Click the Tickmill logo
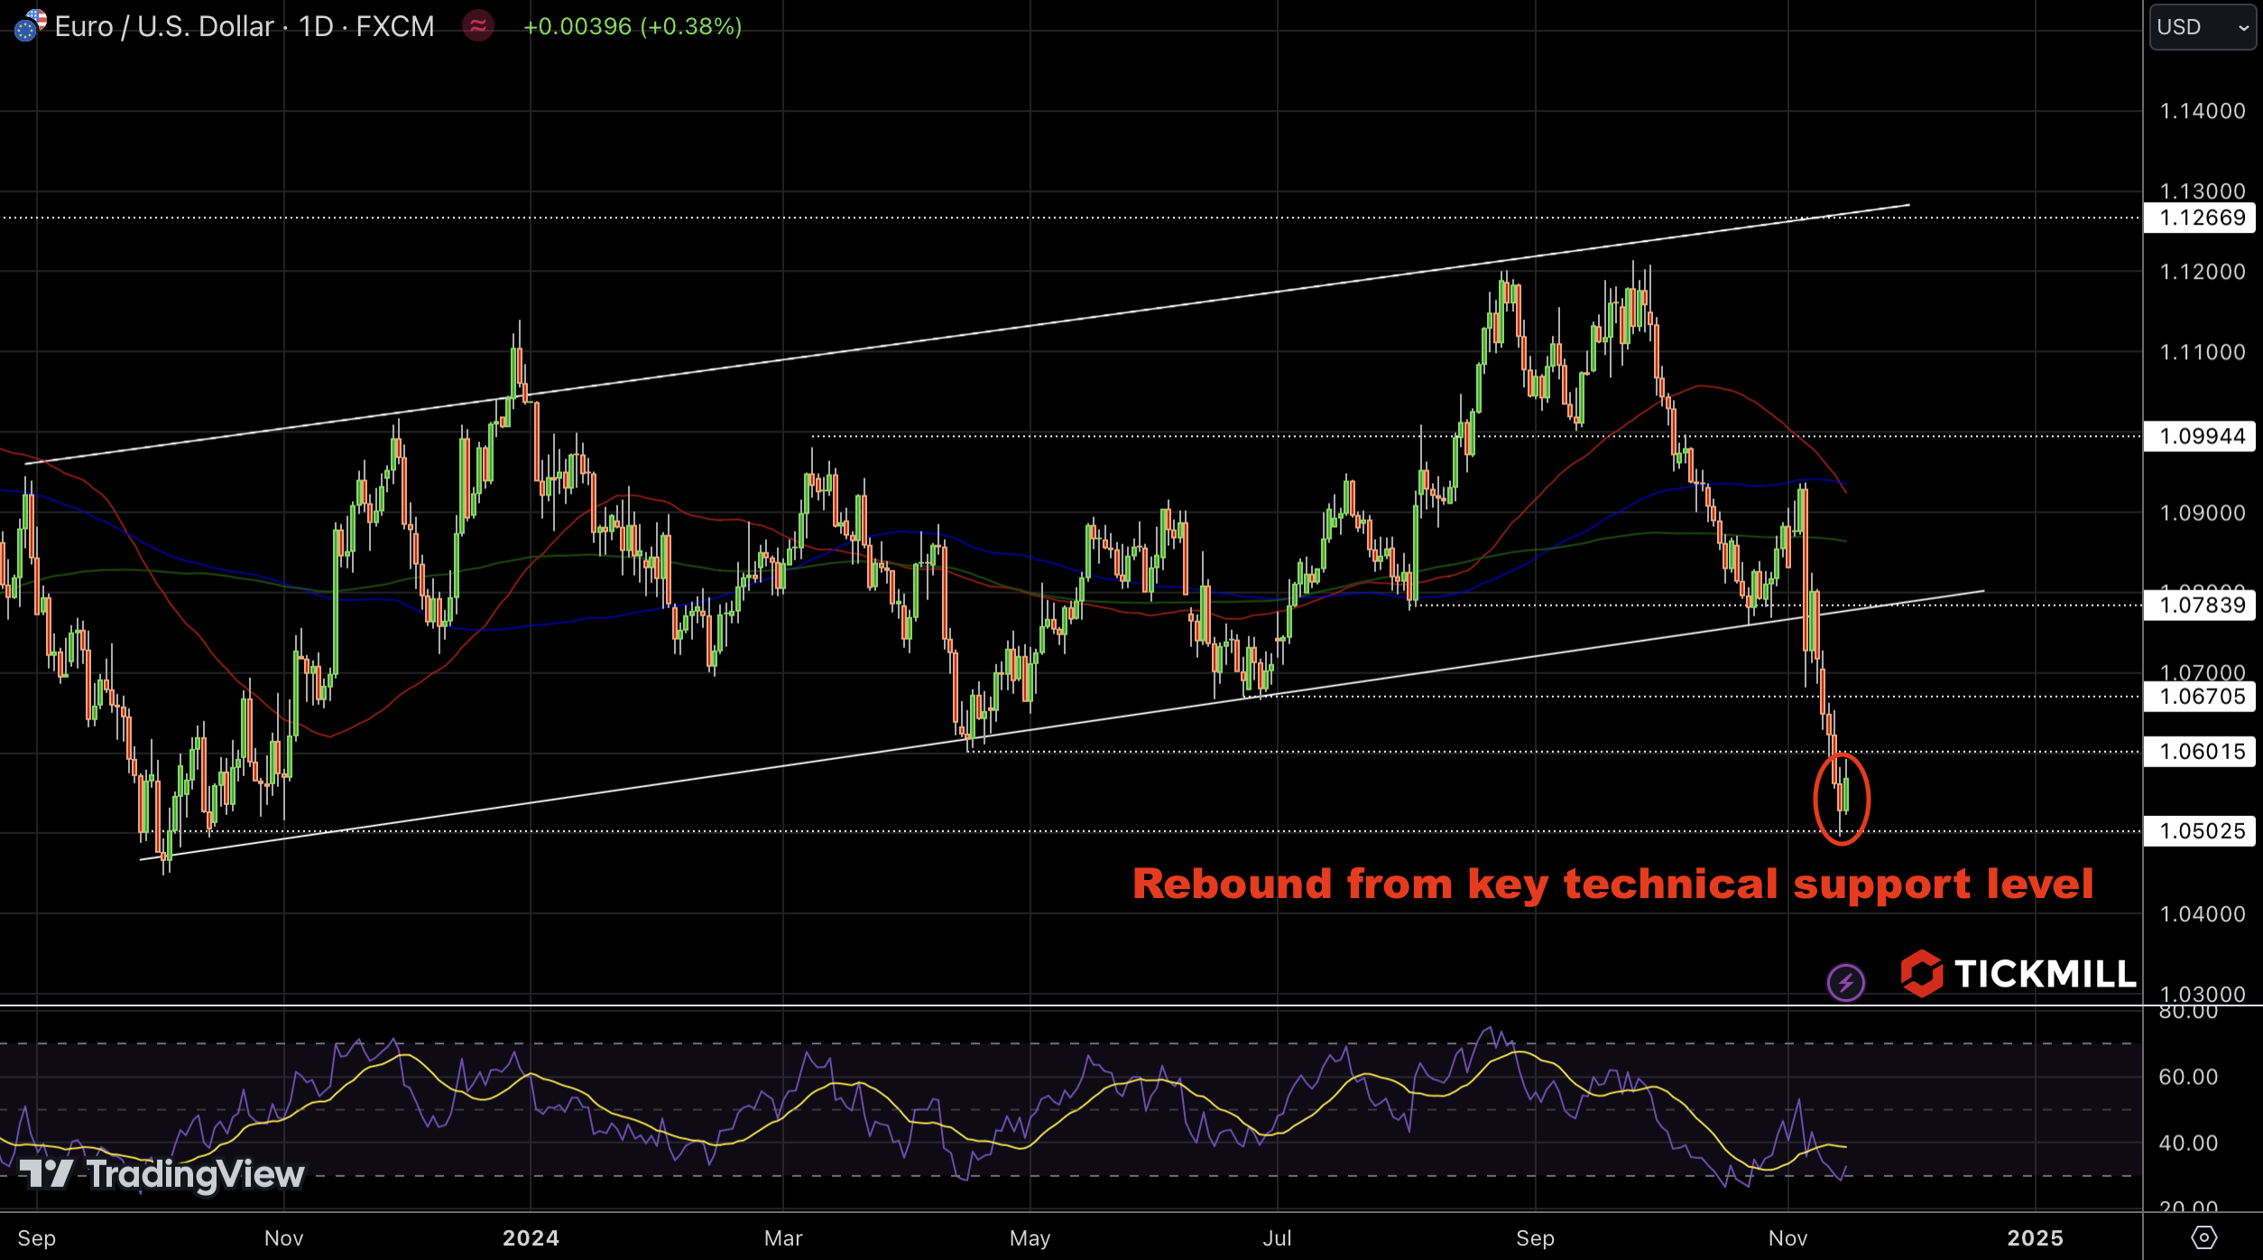The height and width of the screenshot is (1260, 2263). coord(2018,974)
